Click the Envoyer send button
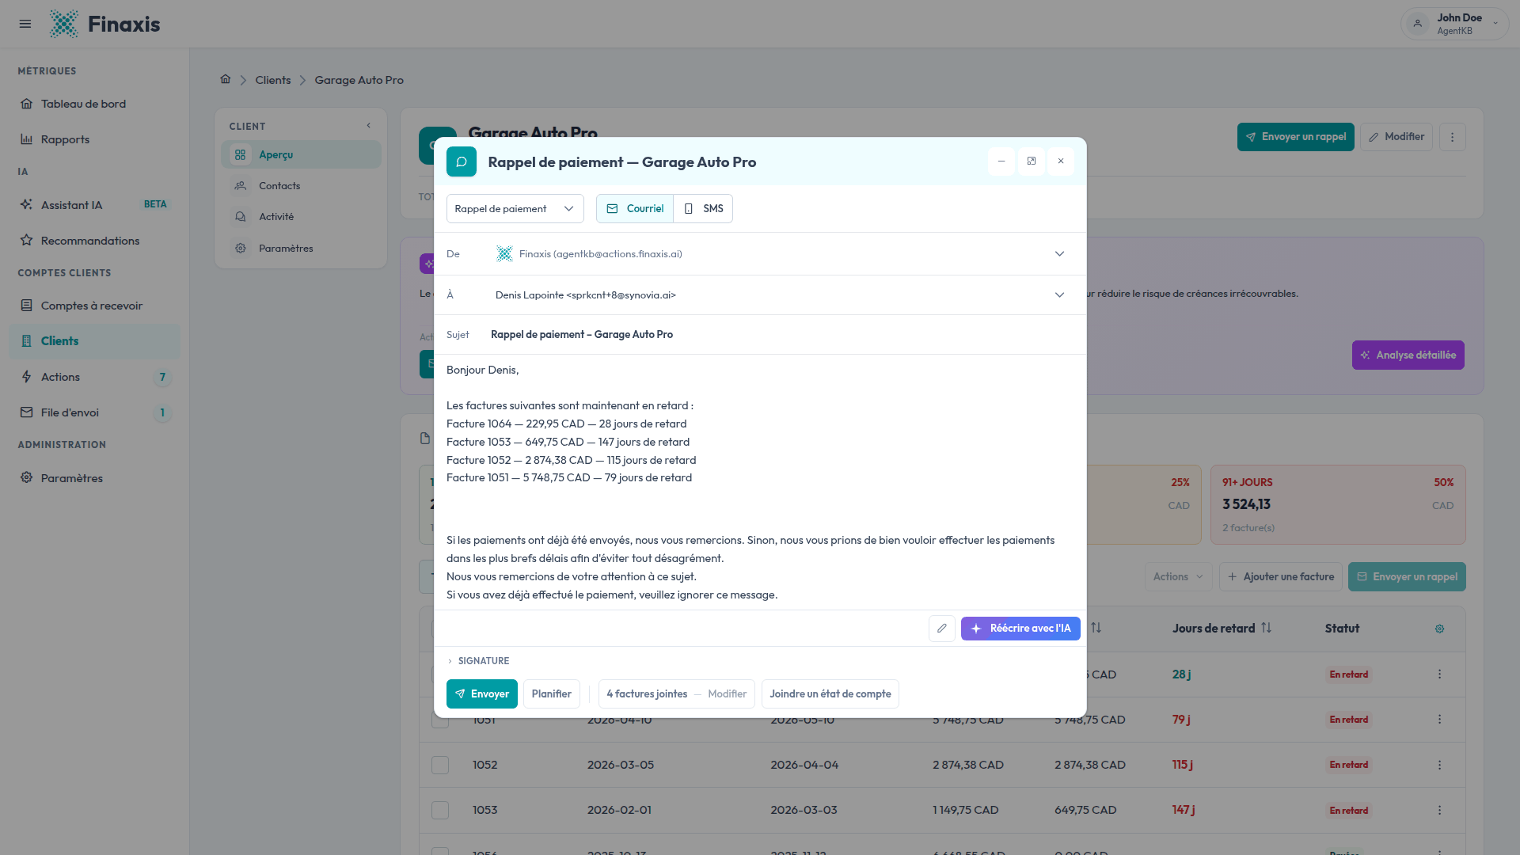This screenshot has width=1520, height=855. [481, 694]
